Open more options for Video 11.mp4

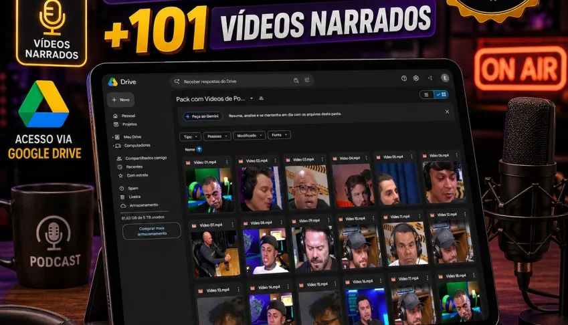(x=419, y=217)
